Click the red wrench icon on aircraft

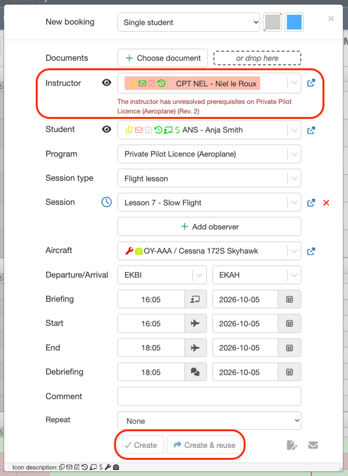click(x=129, y=251)
